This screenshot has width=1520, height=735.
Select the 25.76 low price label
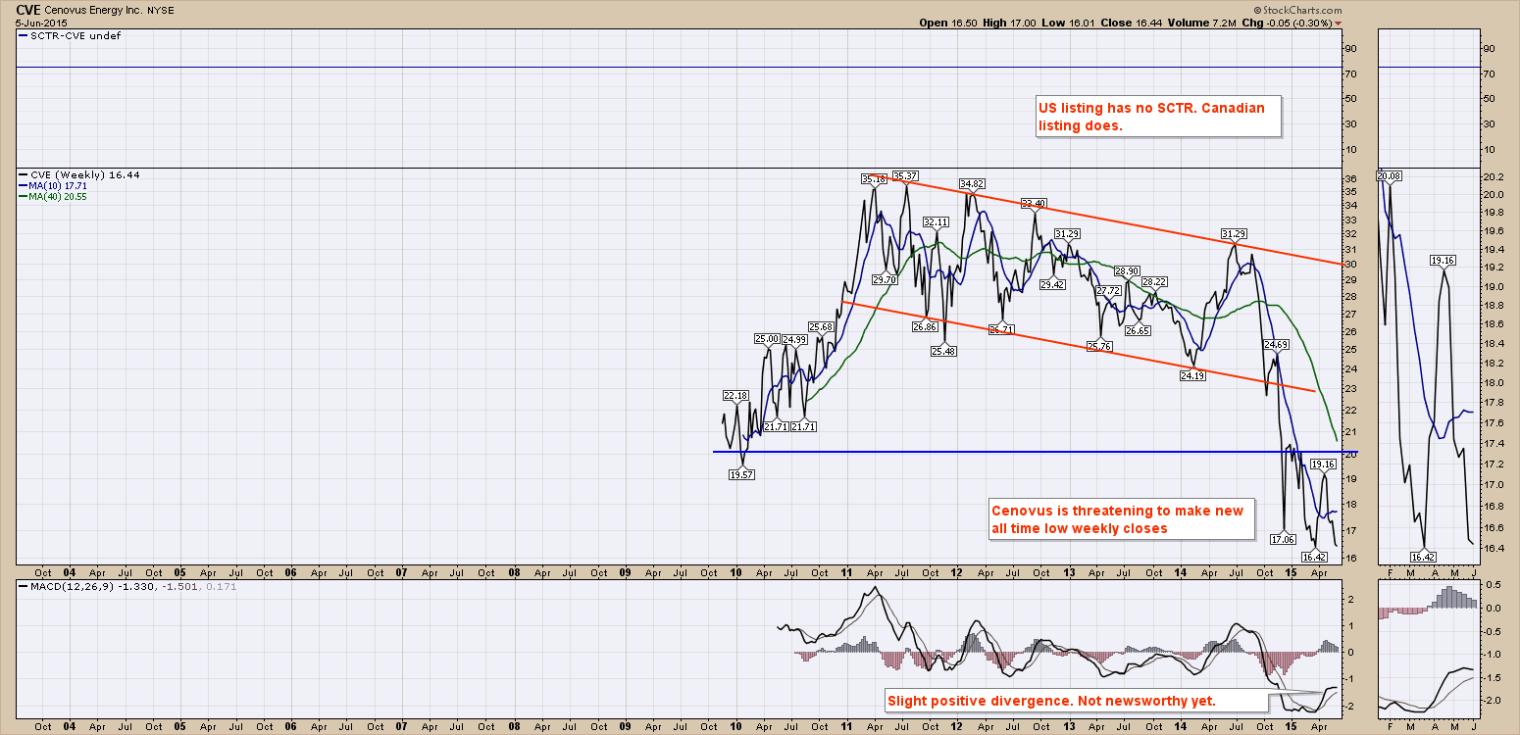(x=1100, y=346)
